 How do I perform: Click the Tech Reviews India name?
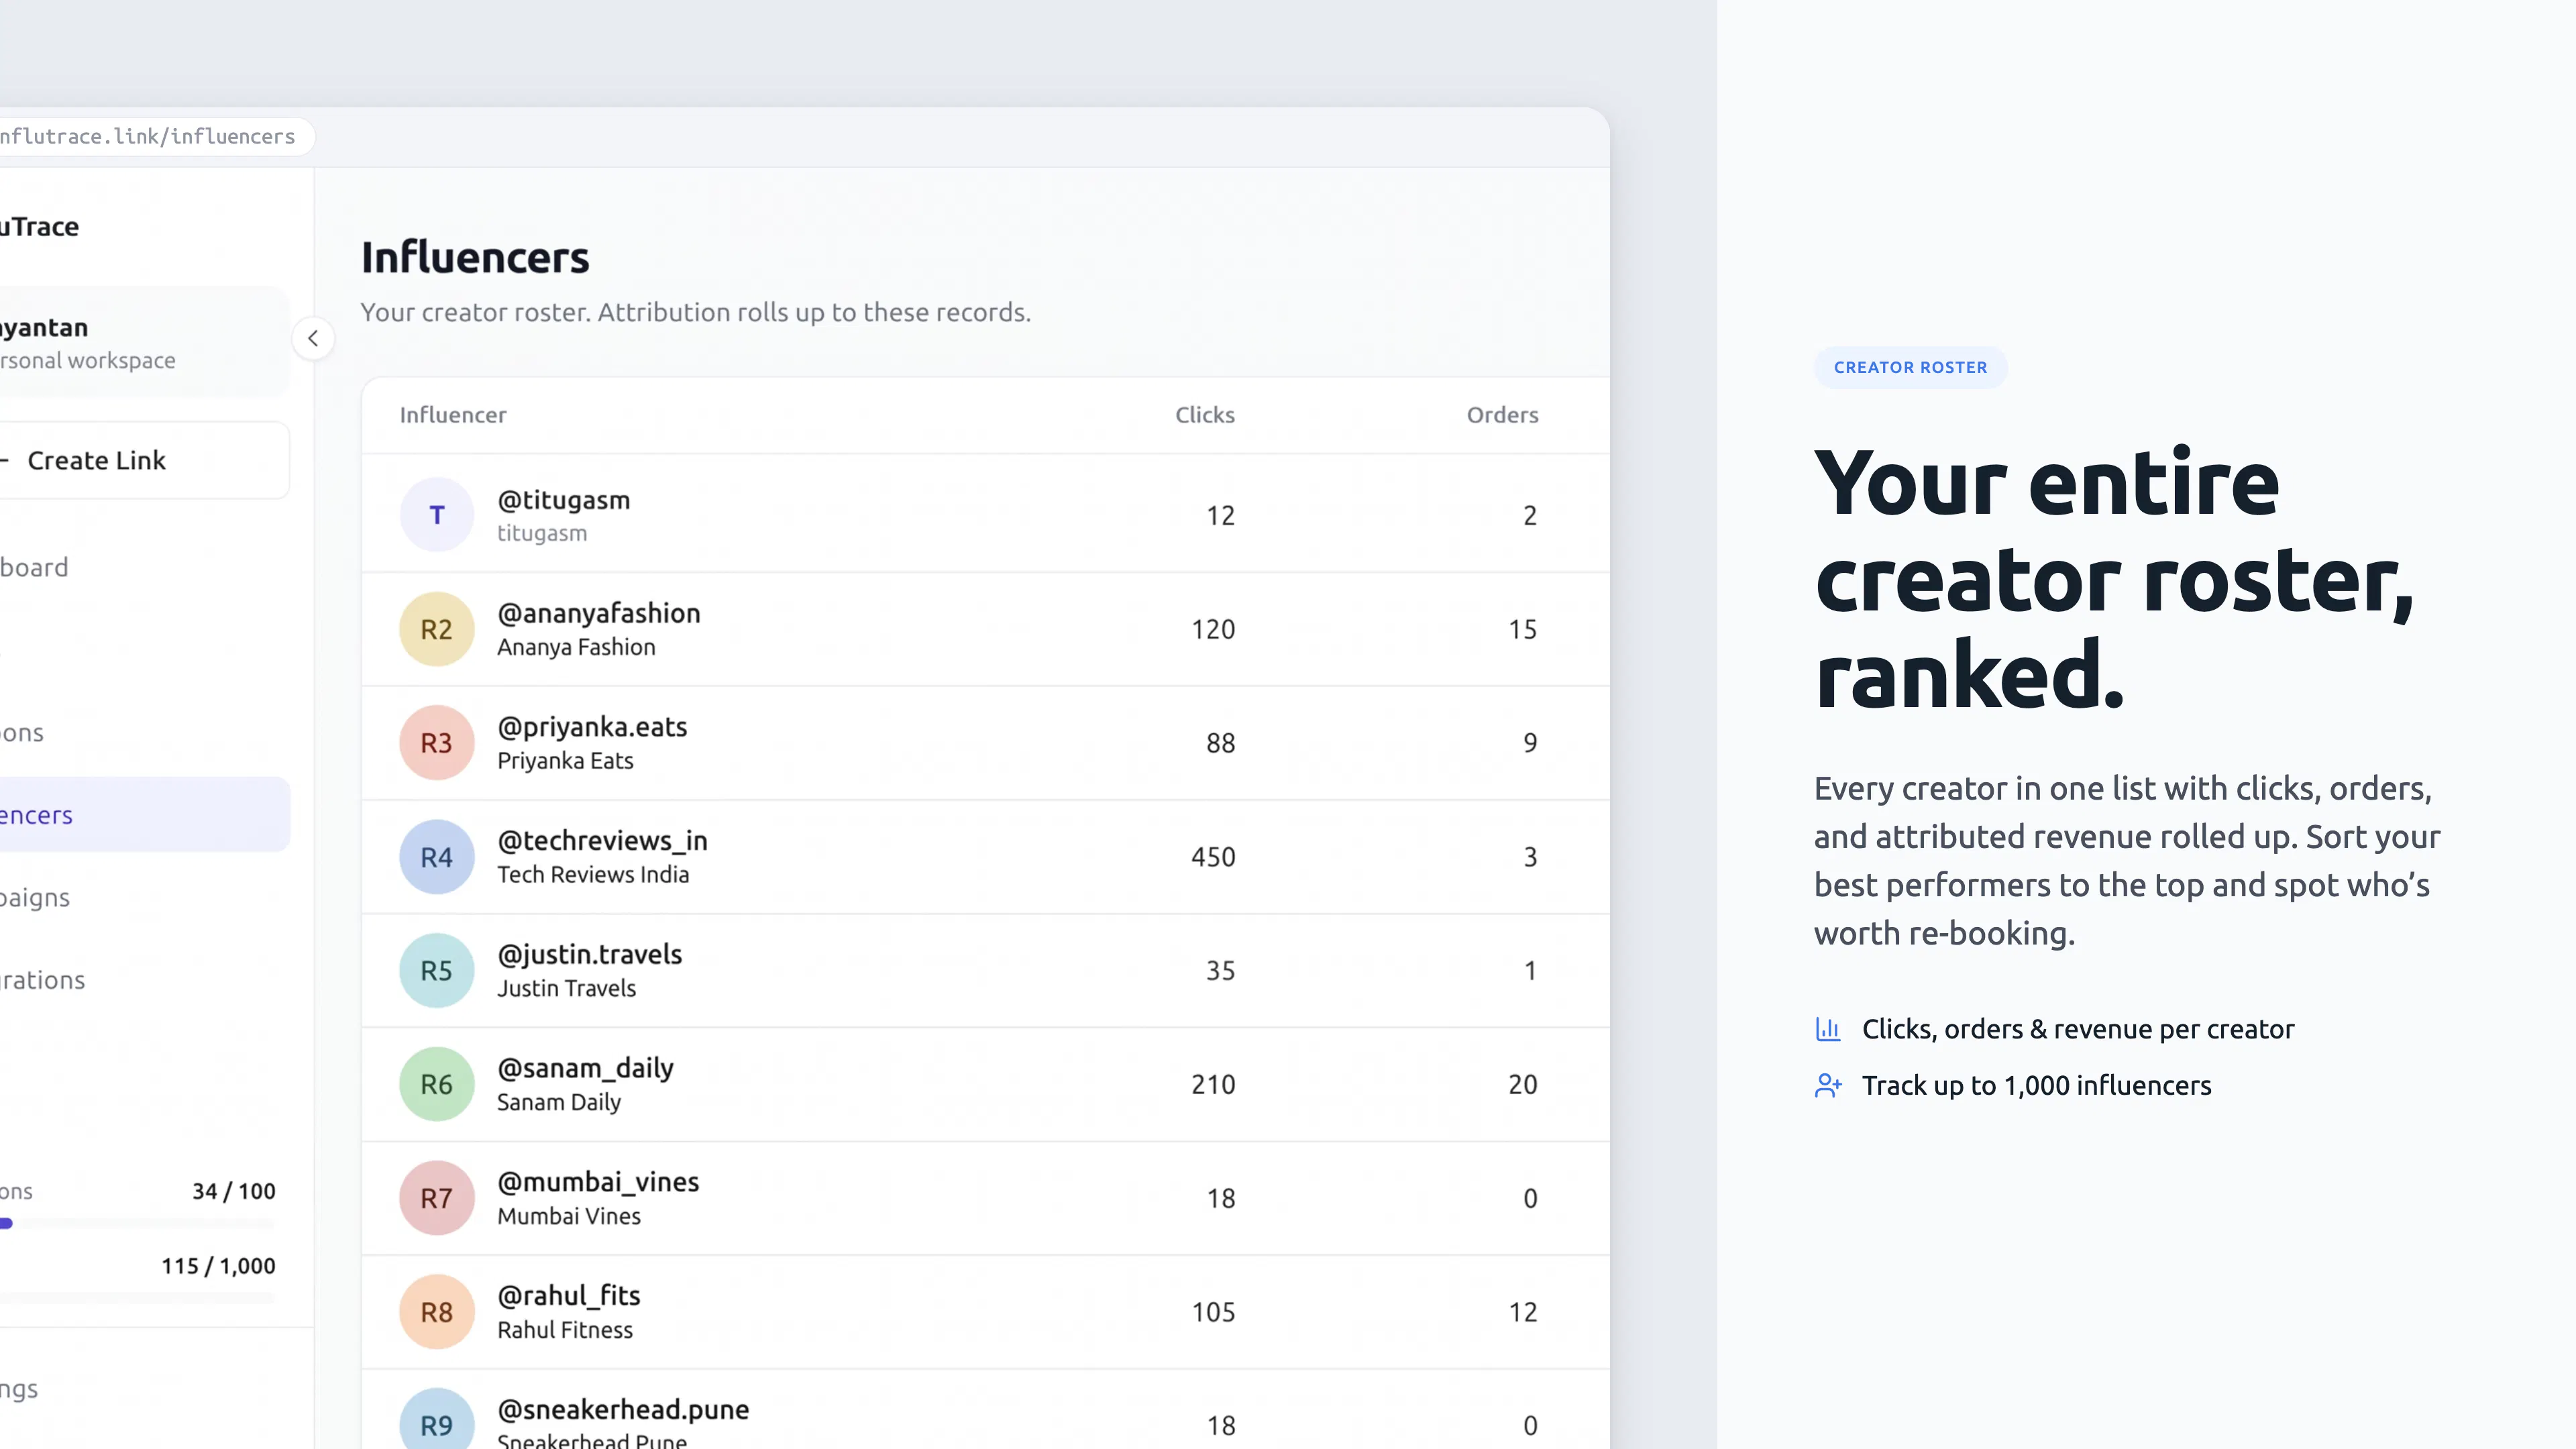coord(593,875)
